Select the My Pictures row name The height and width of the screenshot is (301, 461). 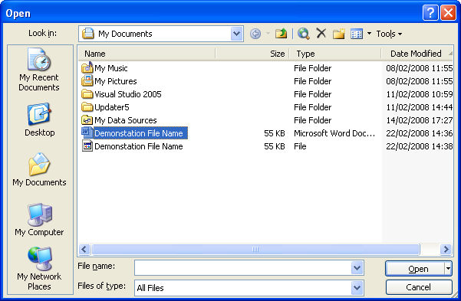pos(116,81)
